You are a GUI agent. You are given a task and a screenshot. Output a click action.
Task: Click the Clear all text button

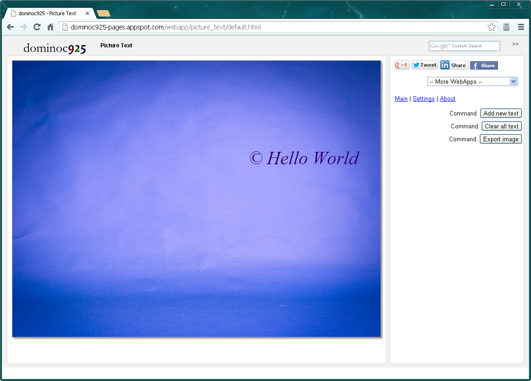502,127
